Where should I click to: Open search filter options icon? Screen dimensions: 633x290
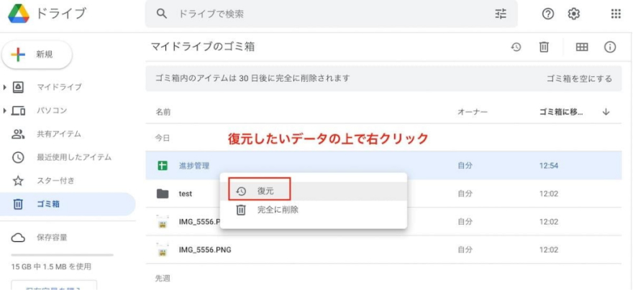pyautogui.click(x=501, y=14)
